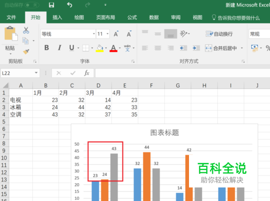The image size is (270, 201).
Task: Click the accounting number format icon
Action: (254, 48)
